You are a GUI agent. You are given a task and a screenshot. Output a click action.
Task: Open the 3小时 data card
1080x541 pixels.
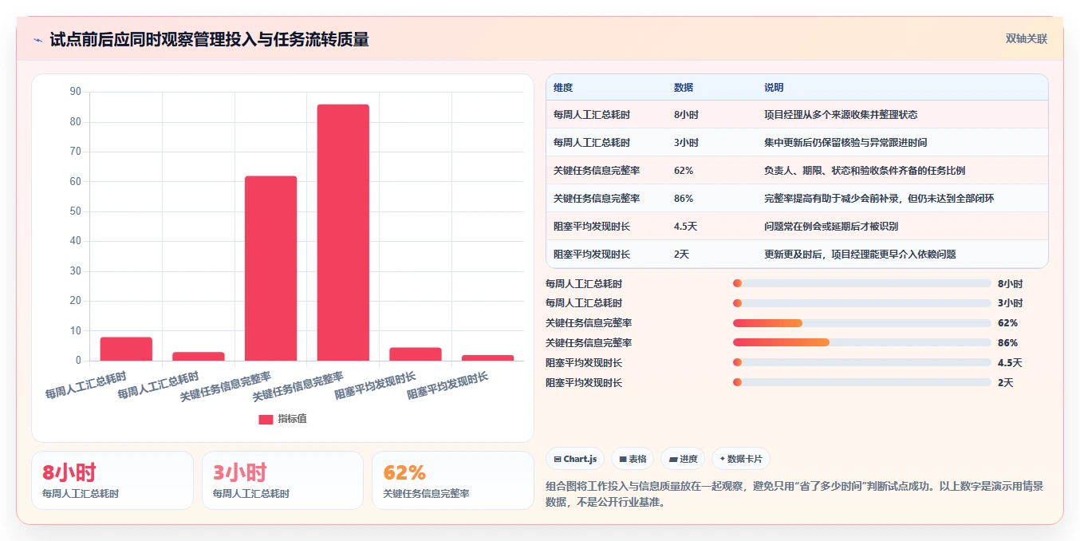(x=283, y=480)
